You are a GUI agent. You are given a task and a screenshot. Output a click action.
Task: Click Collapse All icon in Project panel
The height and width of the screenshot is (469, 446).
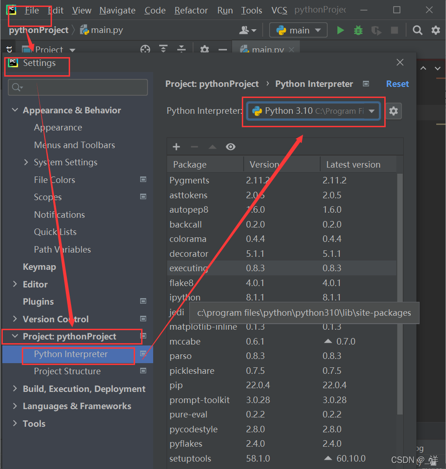[x=181, y=49]
